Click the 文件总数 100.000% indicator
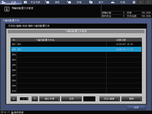 click(139, 16)
